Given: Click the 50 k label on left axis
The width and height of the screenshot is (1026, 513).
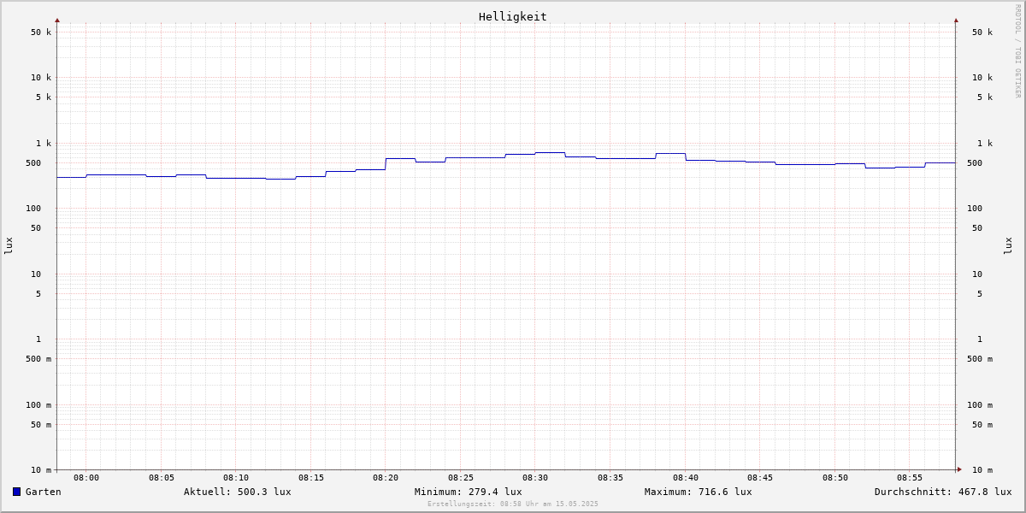Looking at the screenshot, I should [x=41, y=32].
